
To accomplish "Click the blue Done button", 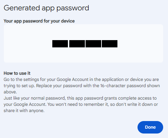I will point(150,127).
